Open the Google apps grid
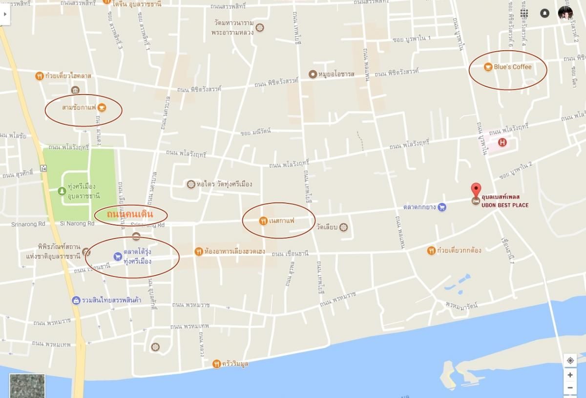Image resolution: width=586 pixels, height=398 pixels. [x=524, y=13]
